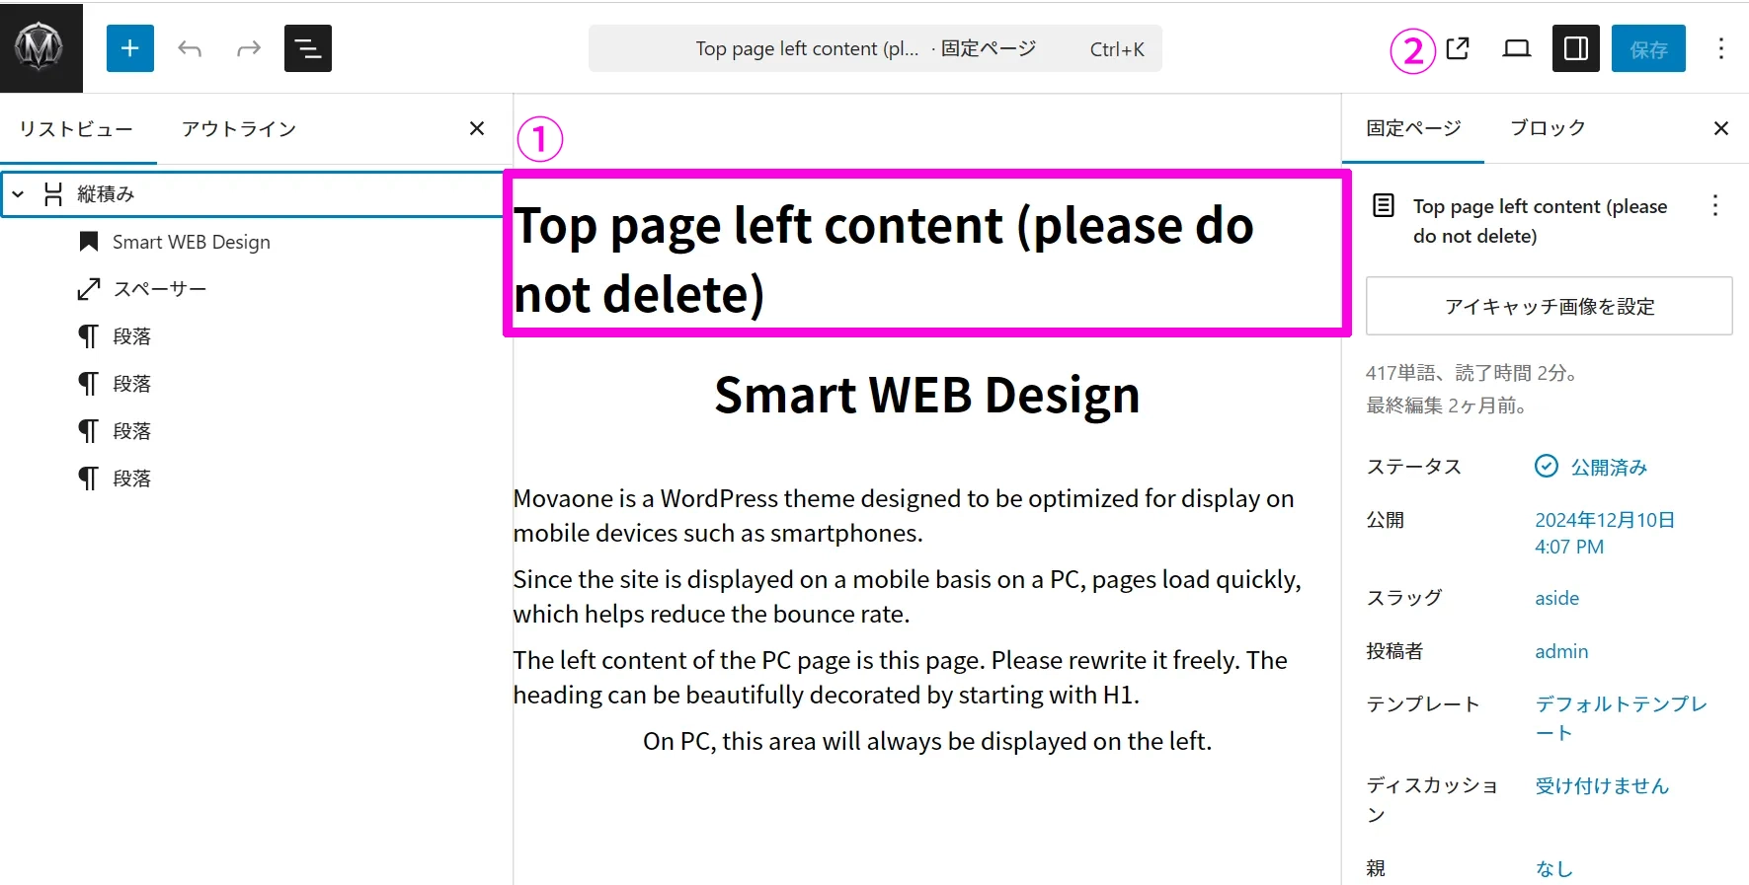Open the device preview icon
This screenshot has width=1749, height=885.
[1516, 48]
